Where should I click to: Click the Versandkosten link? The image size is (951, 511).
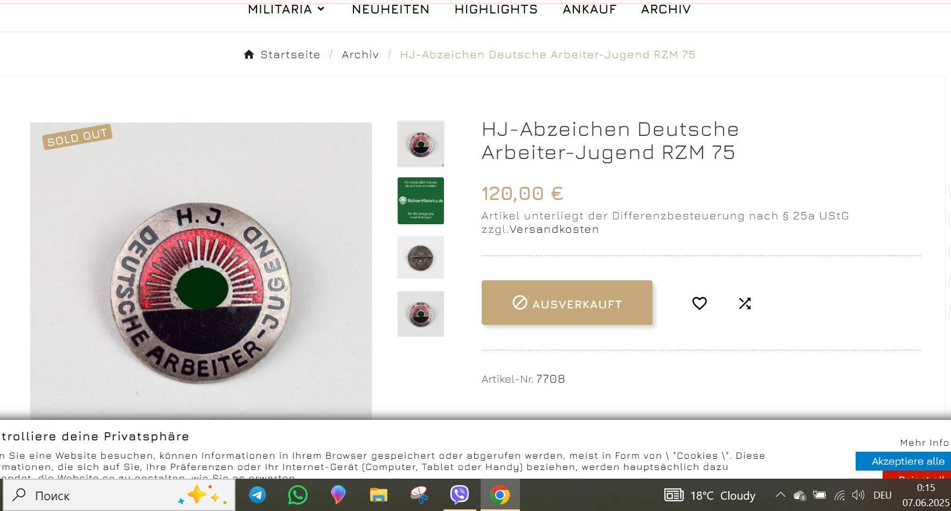pyautogui.click(x=554, y=229)
